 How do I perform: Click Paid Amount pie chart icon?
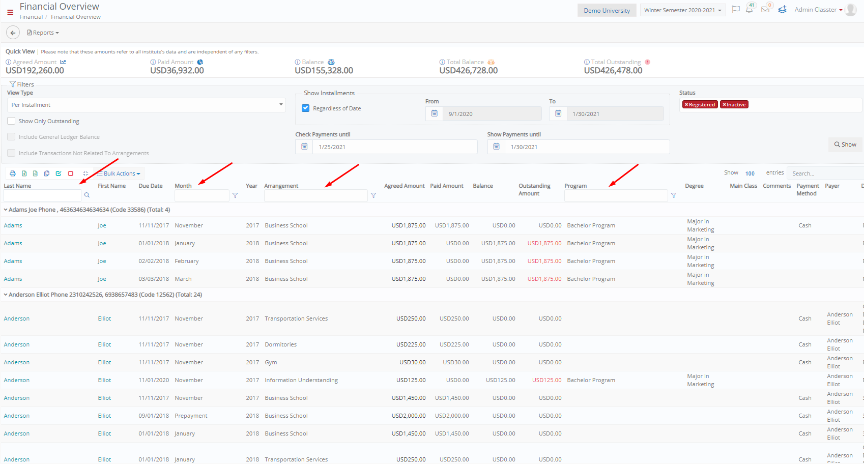pyautogui.click(x=200, y=62)
